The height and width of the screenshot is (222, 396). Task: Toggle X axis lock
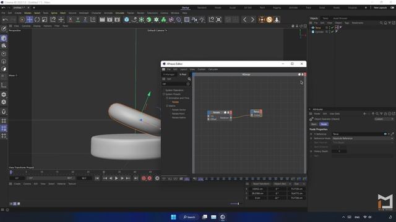tap(71, 19)
